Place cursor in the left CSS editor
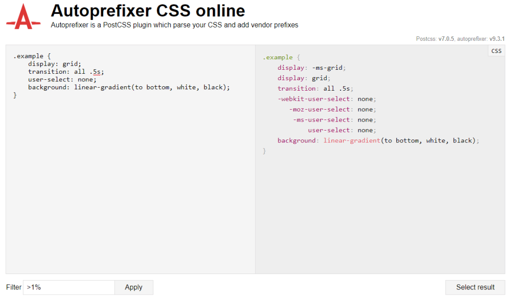 (x=125, y=149)
